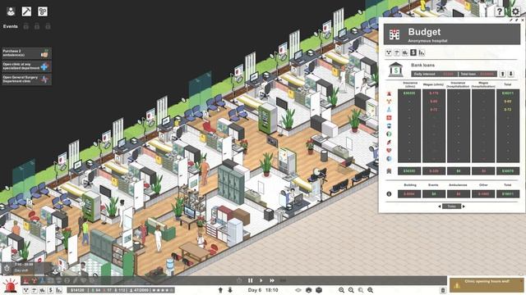Open the departments overview icon in bottom bar
The height and width of the screenshot is (295, 526).
25,290
